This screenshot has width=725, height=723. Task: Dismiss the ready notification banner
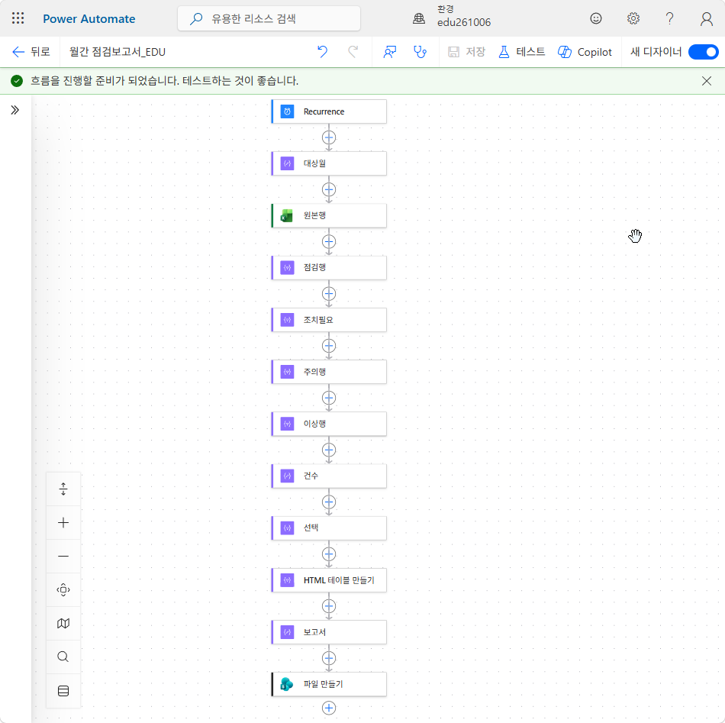(x=706, y=81)
